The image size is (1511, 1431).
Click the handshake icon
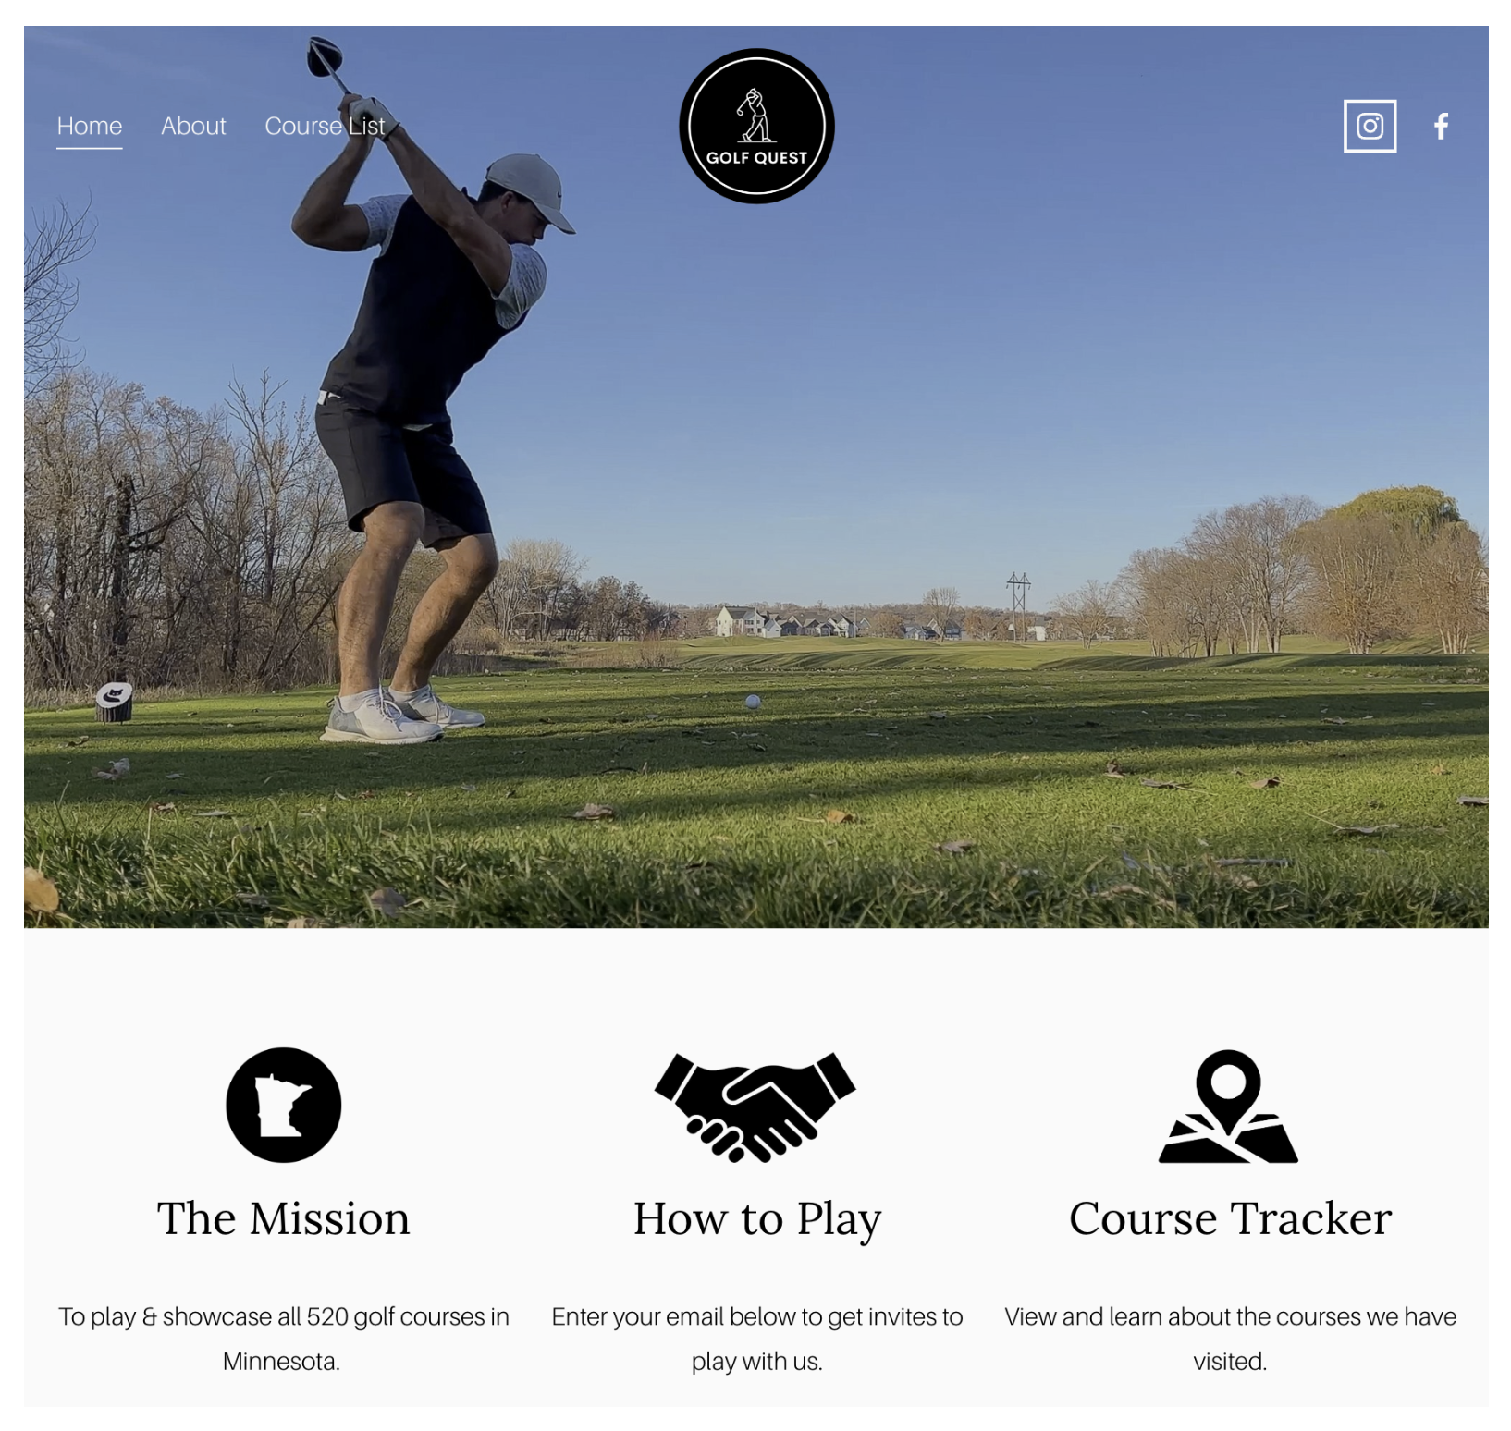[x=755, y=1107]
